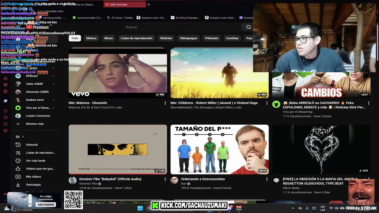This screenshot has height=213, width=379.
Task: Open Twitch from the browser sidebar
Action: point(5,101)
